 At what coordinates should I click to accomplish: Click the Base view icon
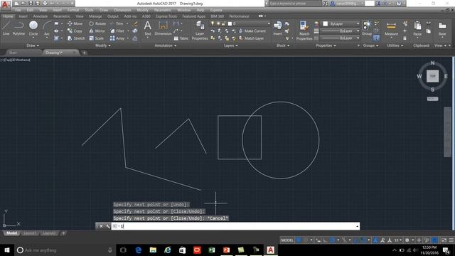(x=442, y=28)
